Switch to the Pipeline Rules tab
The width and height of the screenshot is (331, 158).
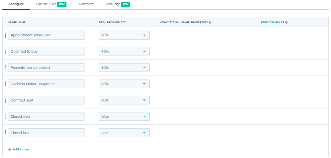(46, 4)
